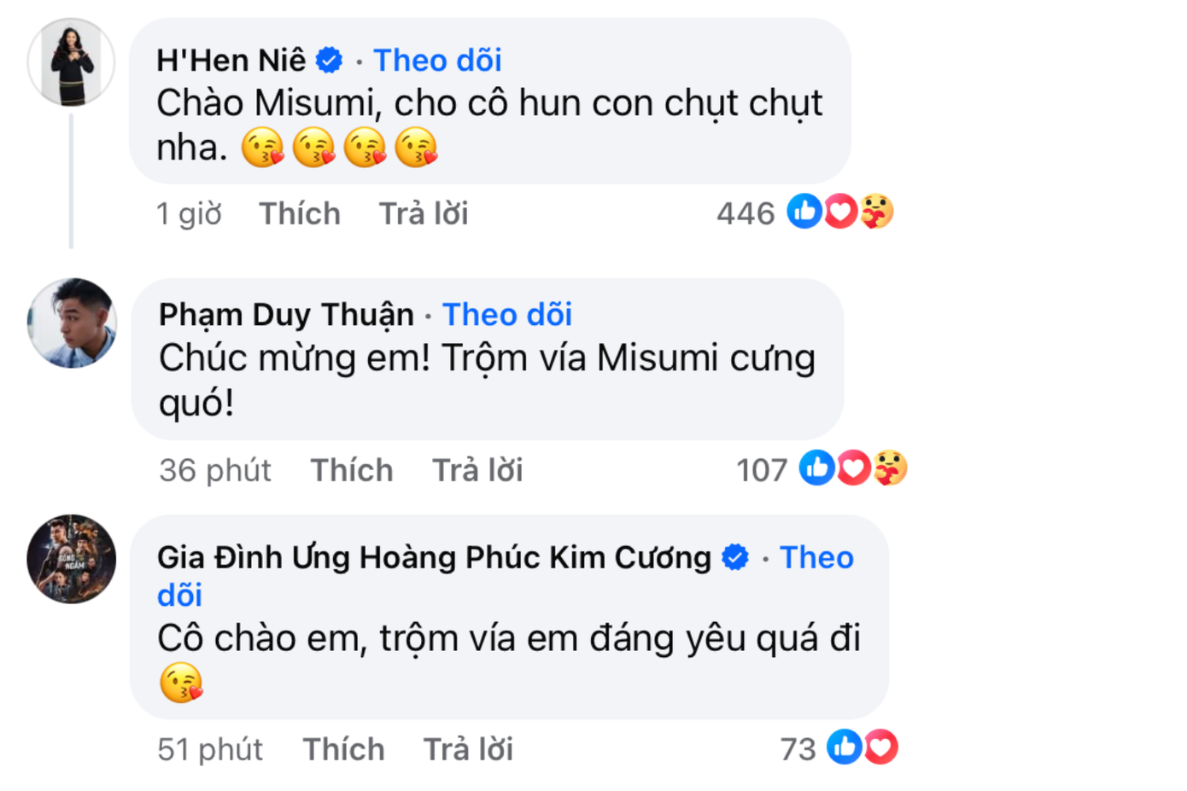Click Thích on the bottom comment
The width and height of the screenshot is (1187, 791).
343,748
